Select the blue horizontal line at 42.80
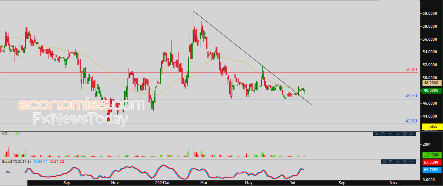Image resolution: width=443 pixels, height=186 pixels. tap(209, 124)
